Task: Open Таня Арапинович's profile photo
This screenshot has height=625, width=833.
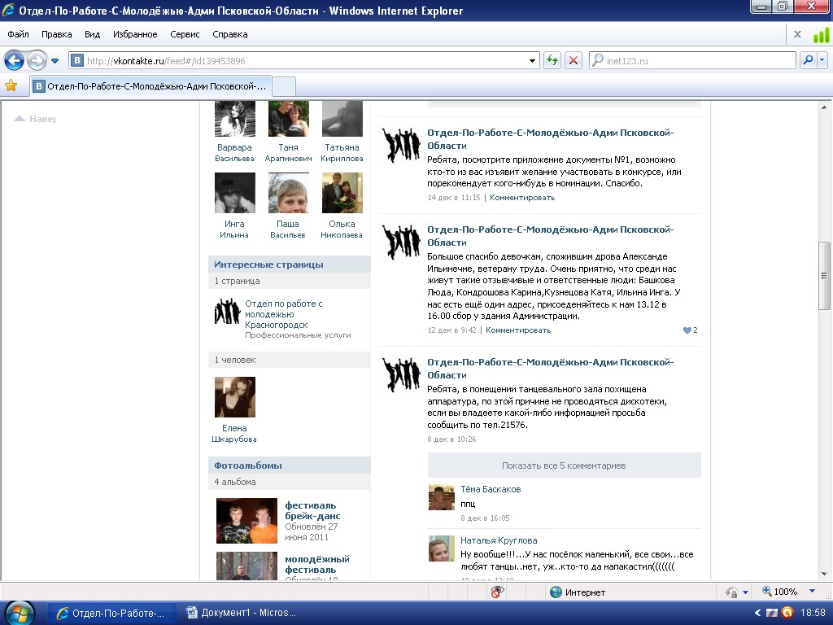Action: pyautogui.click(x=289, y=119)
